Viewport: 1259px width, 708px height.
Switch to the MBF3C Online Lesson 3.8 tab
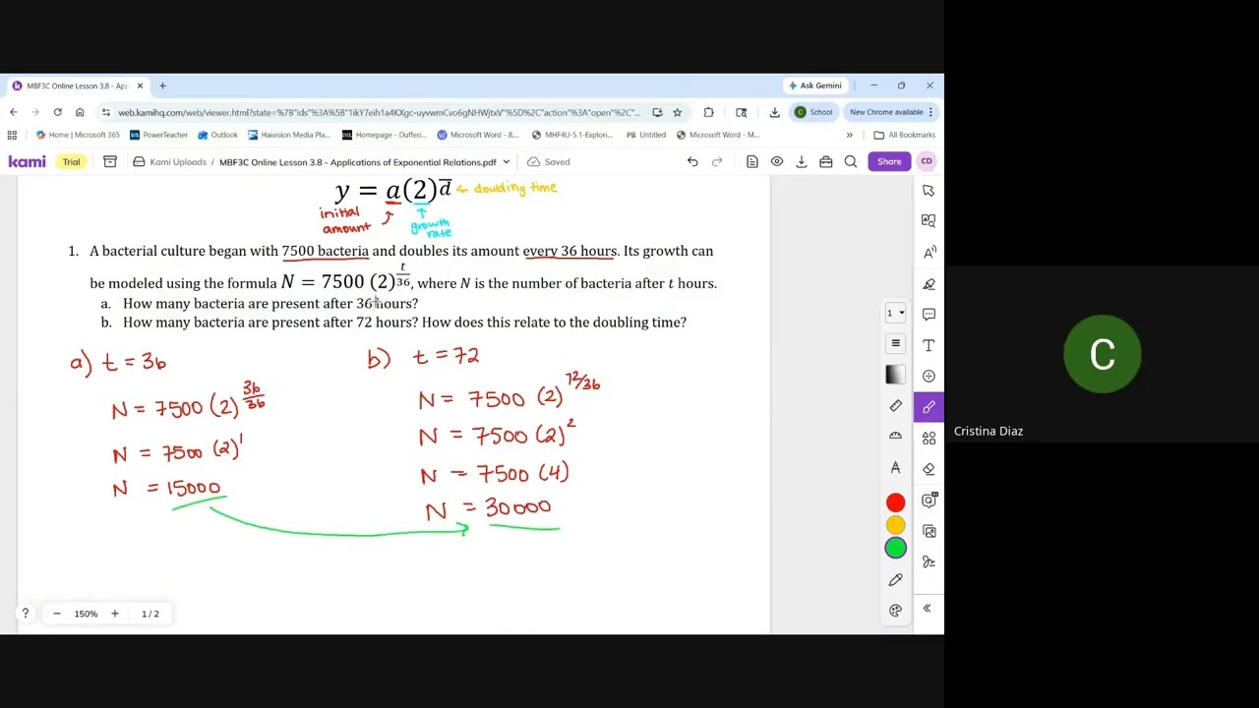[x=77, y=86]
